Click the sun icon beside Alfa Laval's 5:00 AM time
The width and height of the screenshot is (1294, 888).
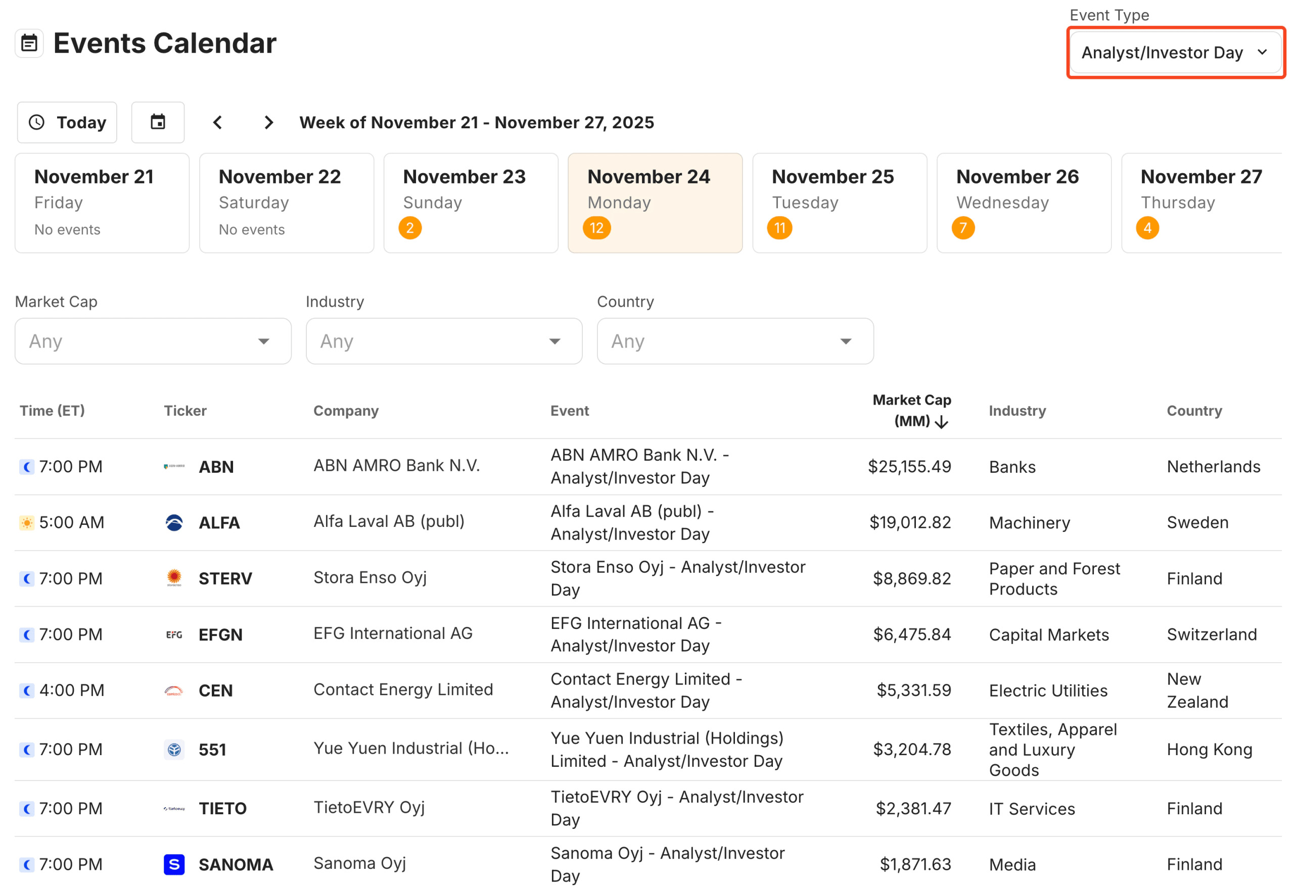coord(27,522)
